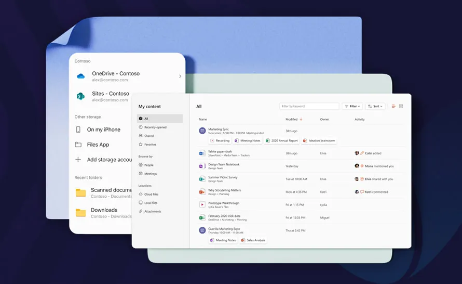The image size is (462, 284).
Task: Select the Sites - Contoso entry title
Action: (x=111, y=94)
